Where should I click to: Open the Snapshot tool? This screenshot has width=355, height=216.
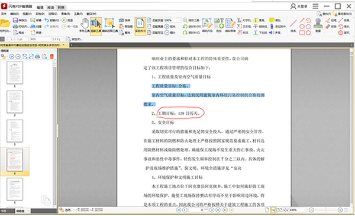[x=125, y=20]
